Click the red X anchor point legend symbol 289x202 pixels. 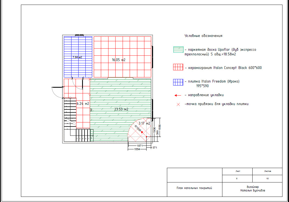point(178,105)
